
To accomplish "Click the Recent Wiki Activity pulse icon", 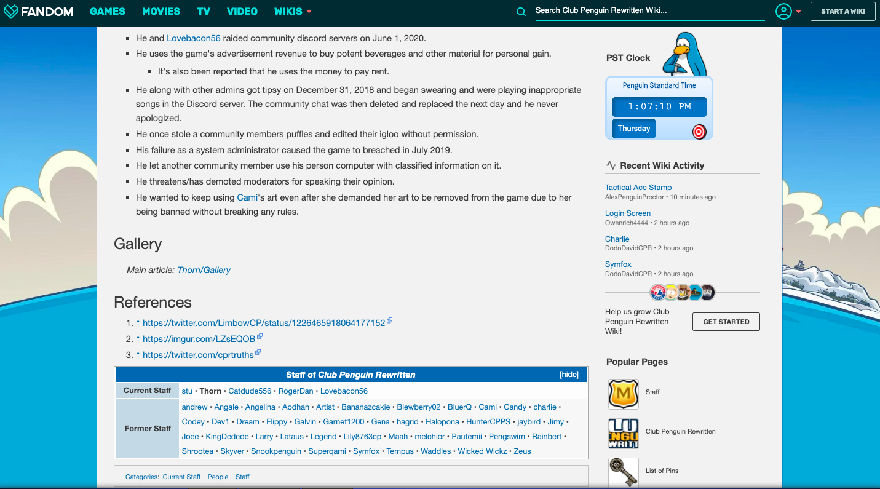I will (611, 165).
